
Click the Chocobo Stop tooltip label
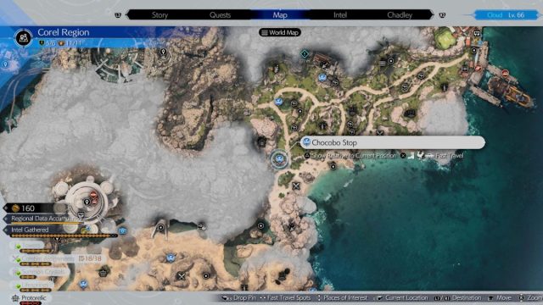(393, 142)
